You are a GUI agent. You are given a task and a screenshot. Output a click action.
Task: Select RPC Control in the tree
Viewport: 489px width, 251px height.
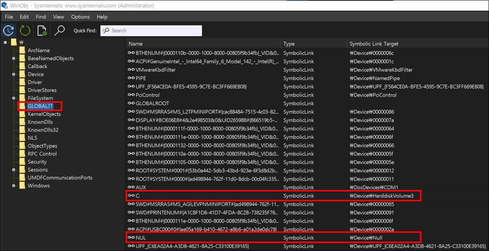pos(42,154)
